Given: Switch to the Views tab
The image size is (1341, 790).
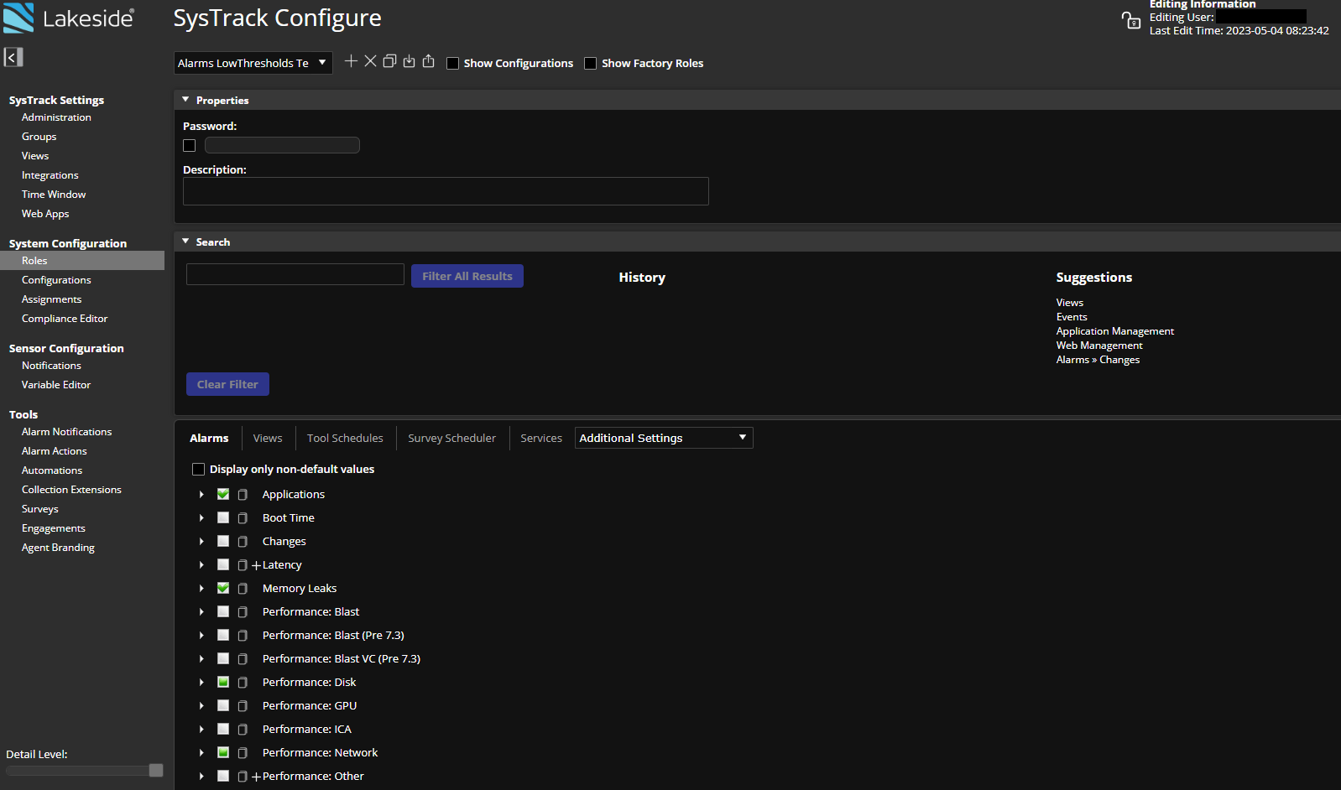Looking at the screenshot, I should [268, 438].
